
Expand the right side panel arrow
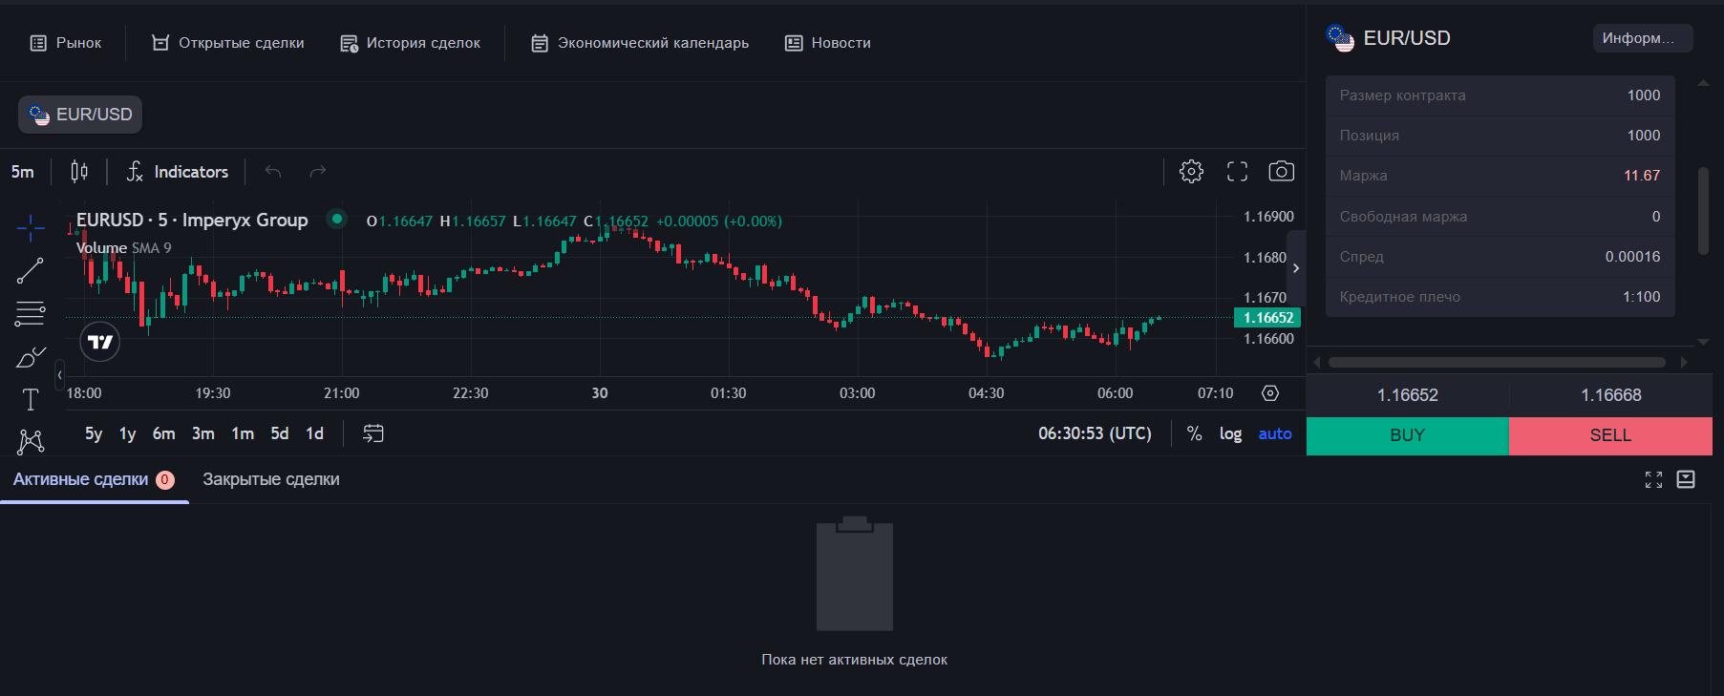[1296, 268]
